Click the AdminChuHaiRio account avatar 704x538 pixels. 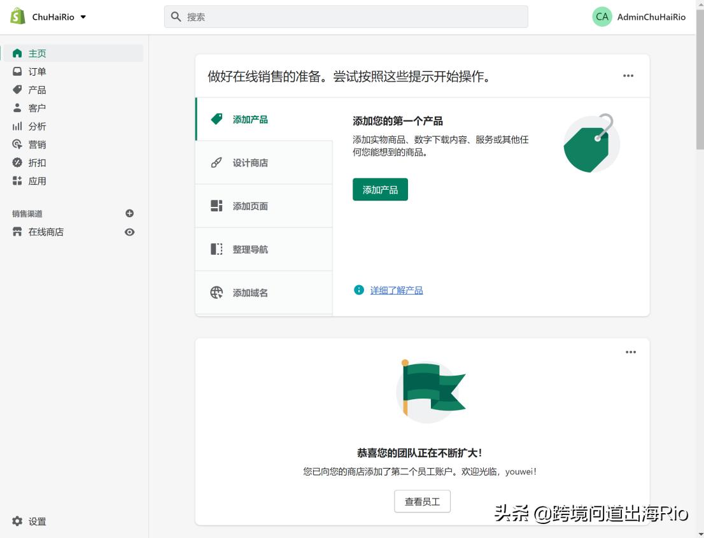click(x=602, y=17)
